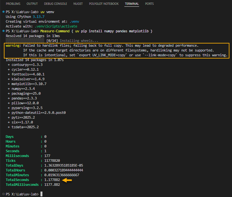Click marker beside the last empty prompt

(x=3, y=194)
